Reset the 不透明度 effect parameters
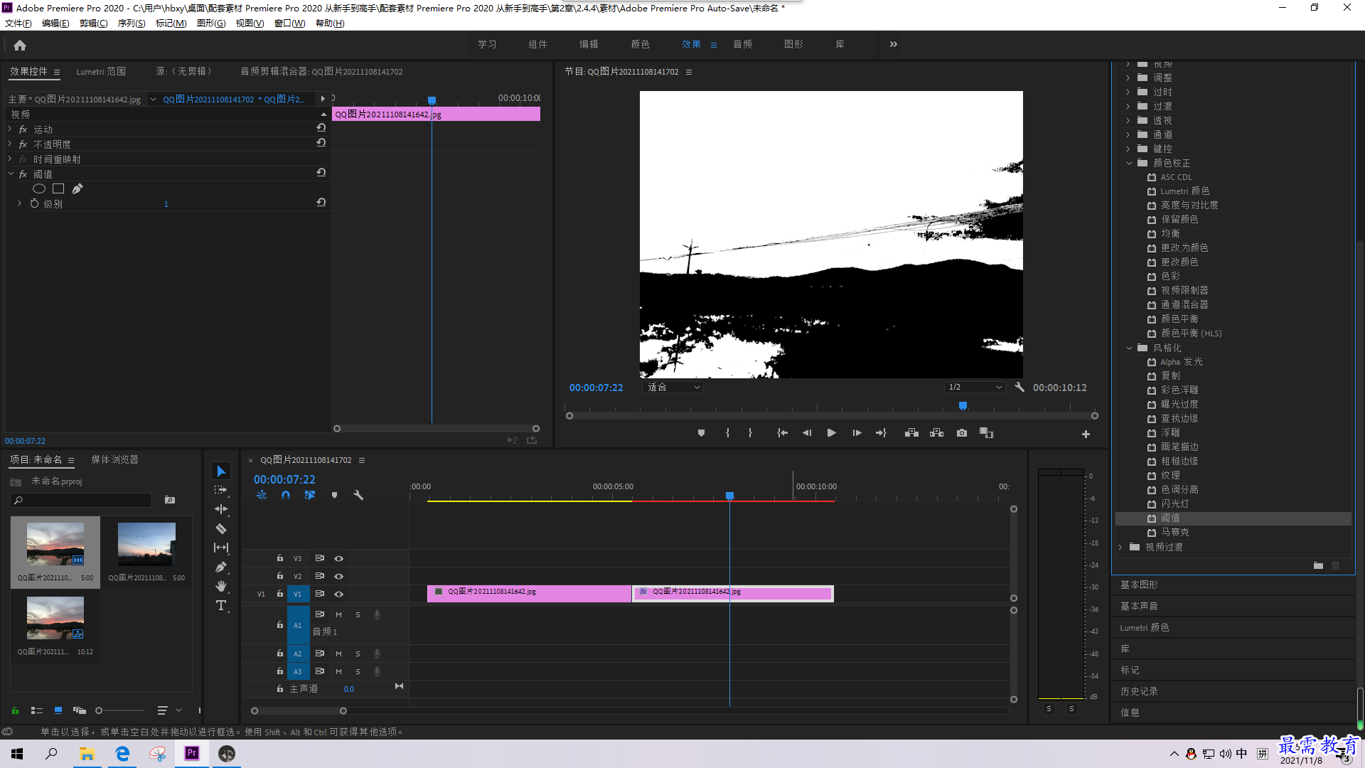This screenshot has height=768, width=1365. pos(321,143)
